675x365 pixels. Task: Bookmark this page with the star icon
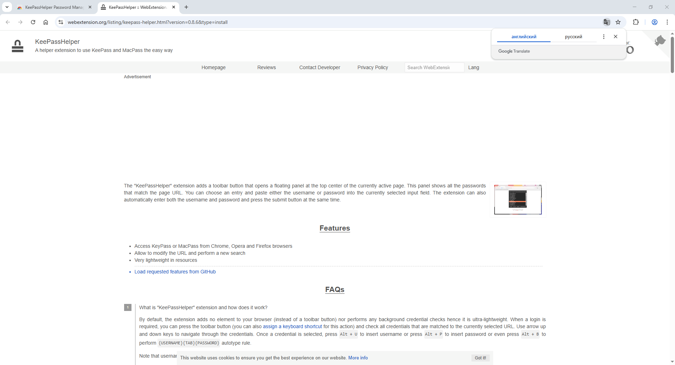tap(618, 22)
